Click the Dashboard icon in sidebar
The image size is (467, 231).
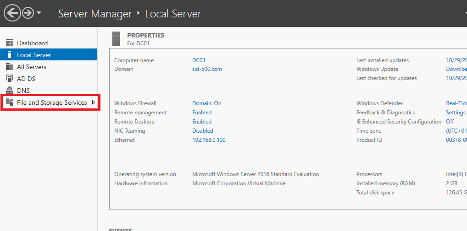coord(10,43)
